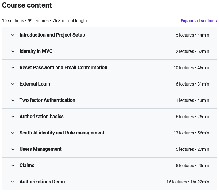
Task: Click the chevron icon beside Claims
Action: 13,166
